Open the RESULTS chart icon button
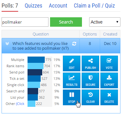Image resolution: width=122 pixels, height=115 pixels. click(x=72, y=80)
